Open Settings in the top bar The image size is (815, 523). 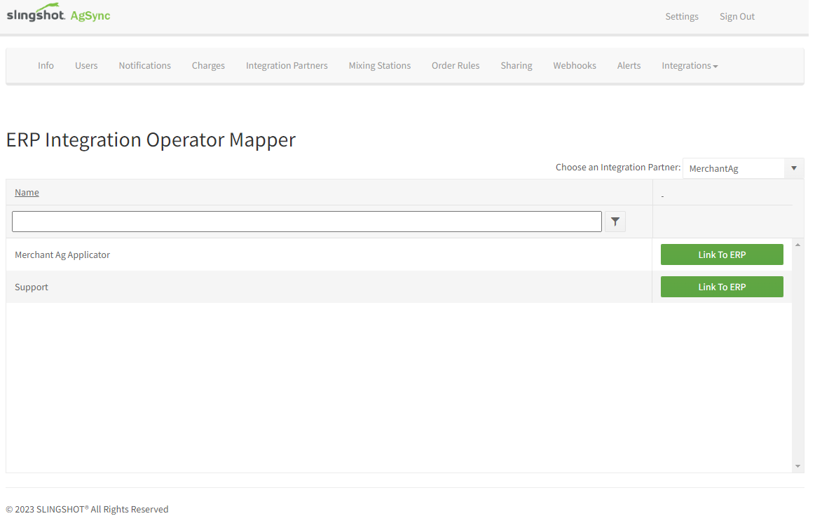pos(681,17)
